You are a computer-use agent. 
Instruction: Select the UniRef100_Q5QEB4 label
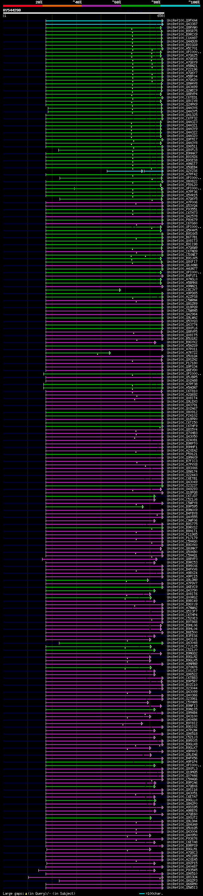(x=182, y=168)
